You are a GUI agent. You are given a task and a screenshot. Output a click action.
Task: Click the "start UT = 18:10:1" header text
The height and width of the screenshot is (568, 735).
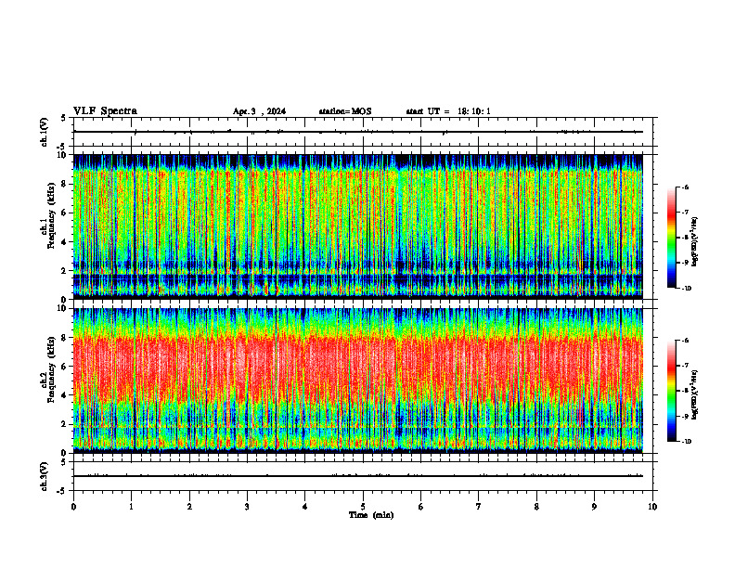point(448,111)
